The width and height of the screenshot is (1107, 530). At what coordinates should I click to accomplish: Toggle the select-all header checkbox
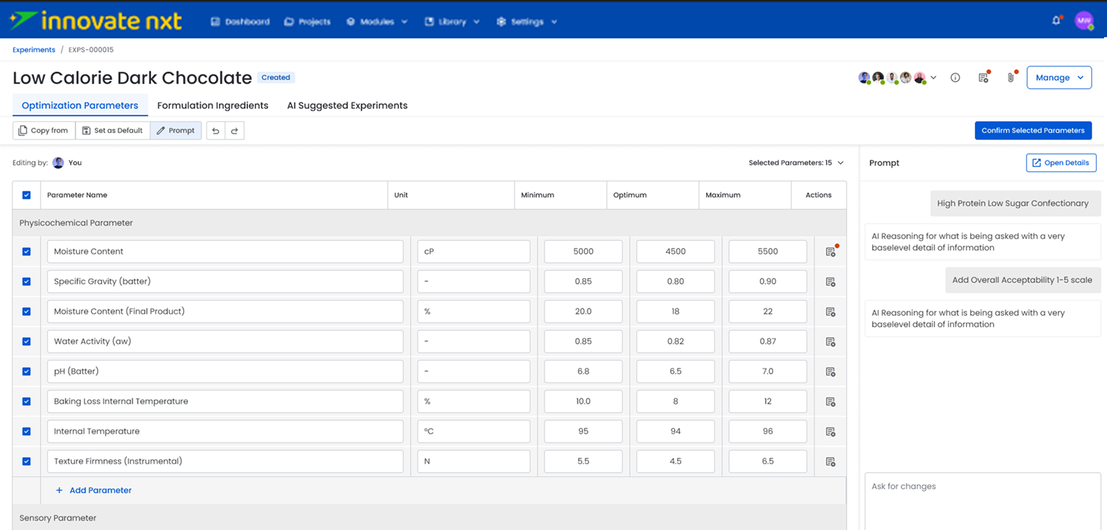click(x=27, y=195)
